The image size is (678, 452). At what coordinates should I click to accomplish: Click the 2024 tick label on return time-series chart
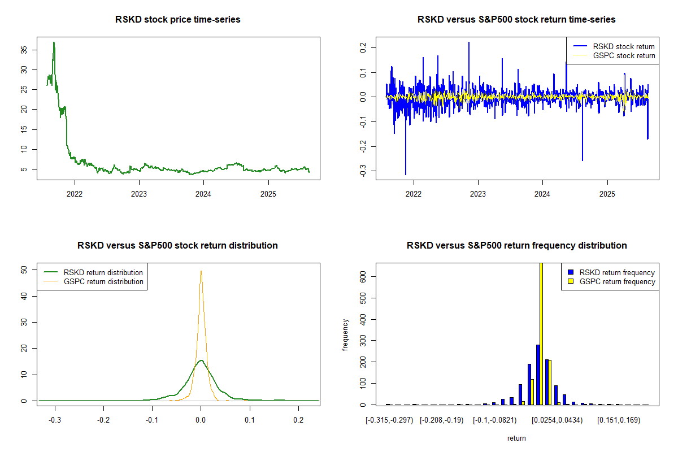tap(542, 194)
